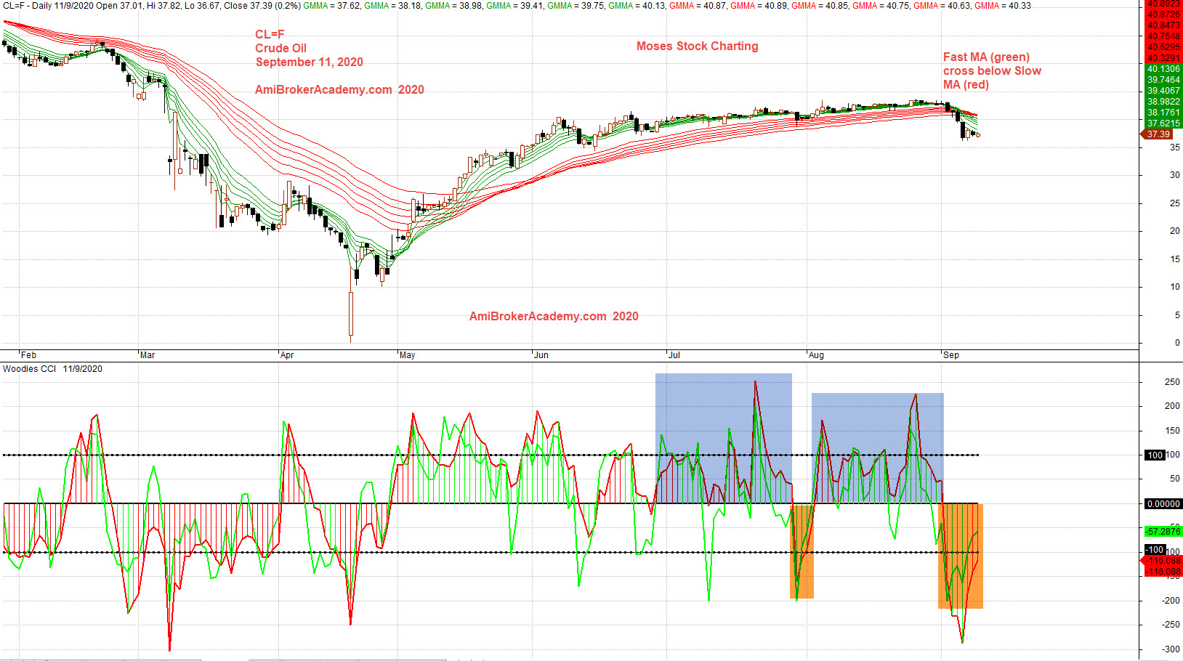Viewport: 1183px width, 661px height.
Task: Click the 'Jul' month label on time axis
Action: [x=674, y=355]
